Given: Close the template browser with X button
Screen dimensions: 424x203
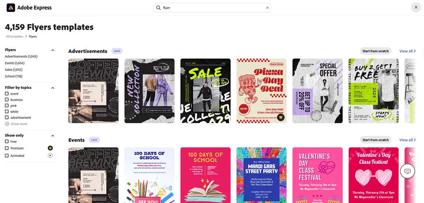Looking at the screenshot, I should (x=415, y=7).
